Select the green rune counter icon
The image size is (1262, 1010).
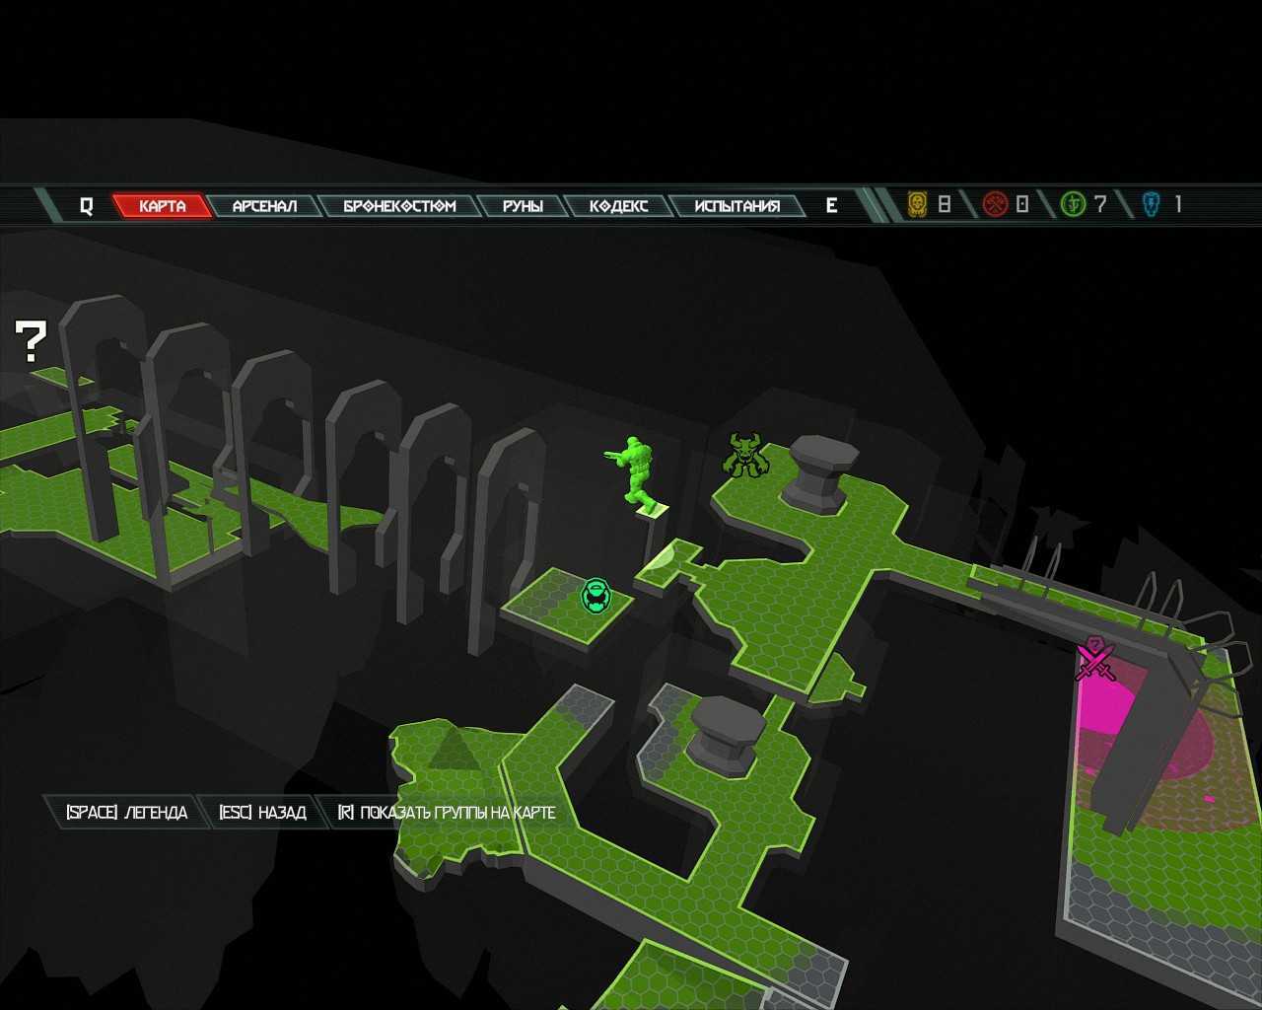coord(1073,204)
